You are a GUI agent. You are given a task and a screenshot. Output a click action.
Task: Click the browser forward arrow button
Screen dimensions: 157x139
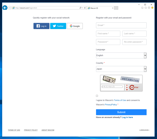pos(10,8)
